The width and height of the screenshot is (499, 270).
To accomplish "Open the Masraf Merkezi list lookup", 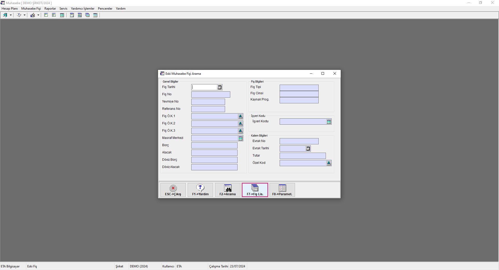I will tap(240, 138).
